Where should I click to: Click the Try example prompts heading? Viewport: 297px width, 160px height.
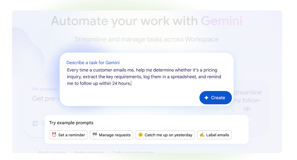point(71,123)
